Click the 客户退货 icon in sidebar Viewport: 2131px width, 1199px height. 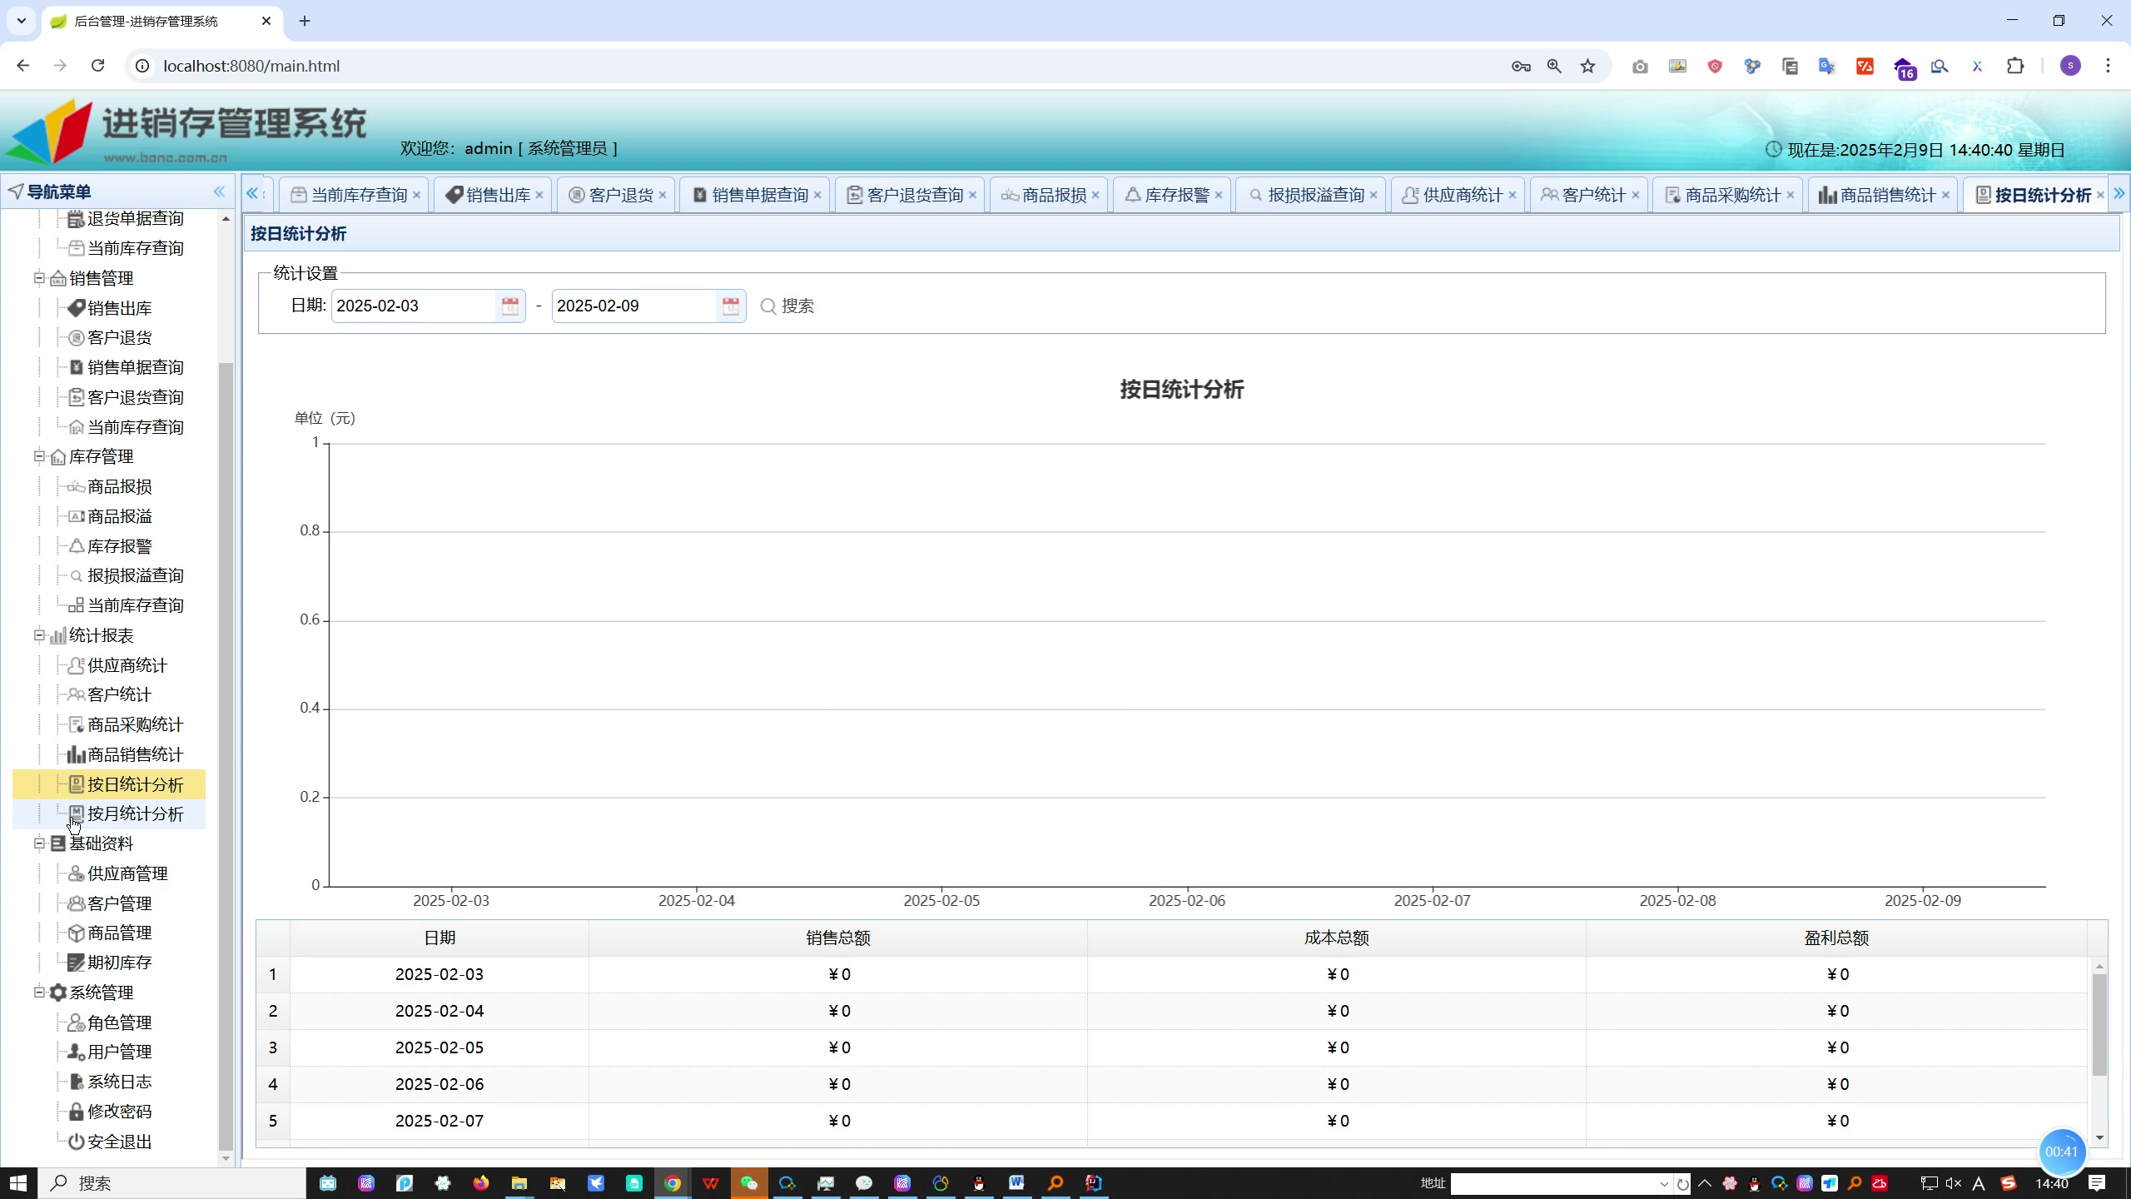tap(76, 337)
